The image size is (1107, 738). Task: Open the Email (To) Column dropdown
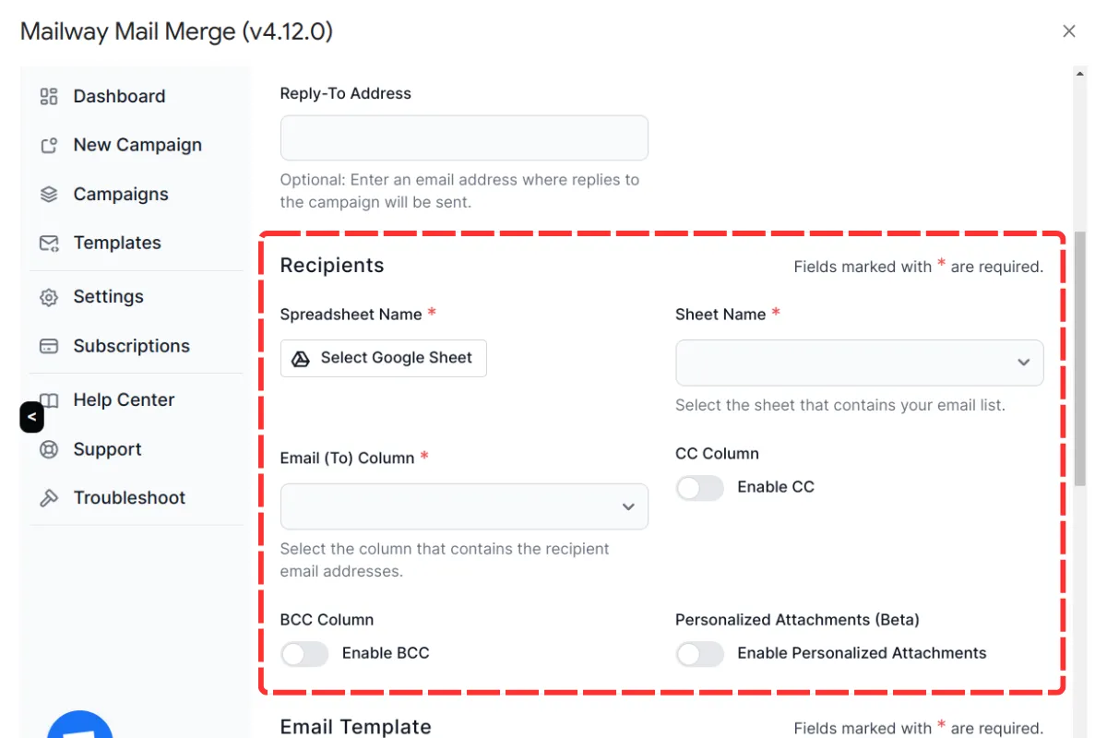(x=464, y=506)
